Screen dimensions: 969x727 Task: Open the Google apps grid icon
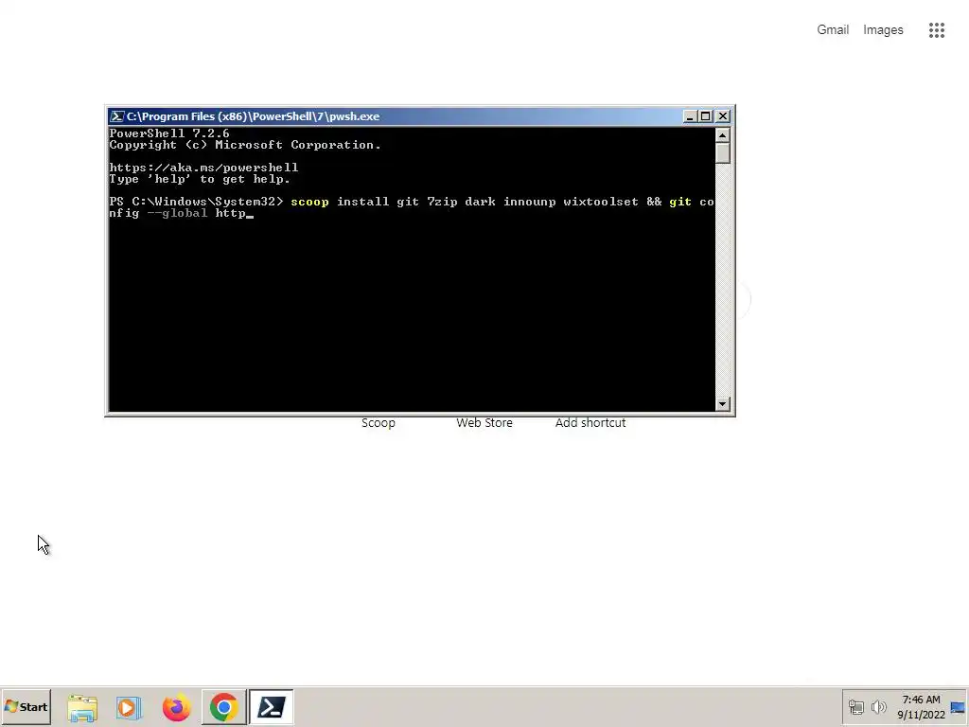pyautogui.click(x=936, y=29)
